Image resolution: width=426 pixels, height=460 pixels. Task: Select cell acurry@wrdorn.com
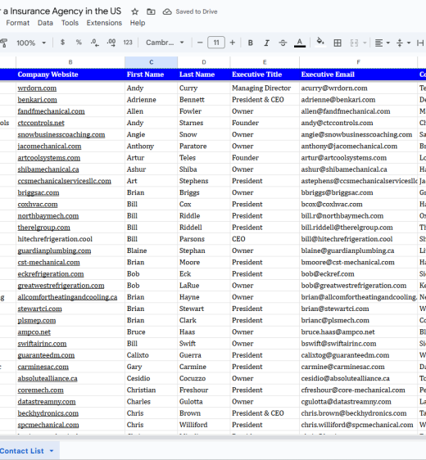(x=358, y=88)
